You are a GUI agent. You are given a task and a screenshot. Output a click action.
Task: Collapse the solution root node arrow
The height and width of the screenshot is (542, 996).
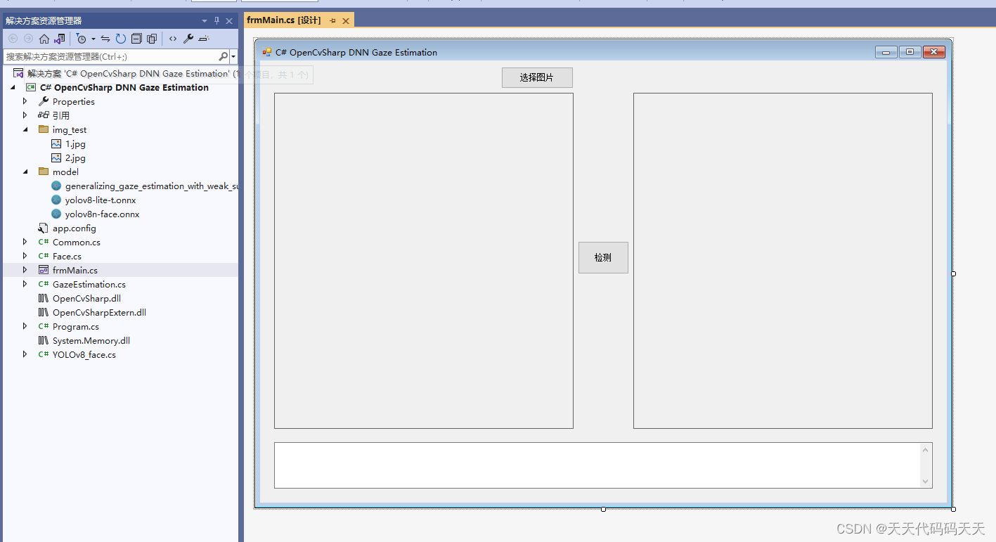13,87
